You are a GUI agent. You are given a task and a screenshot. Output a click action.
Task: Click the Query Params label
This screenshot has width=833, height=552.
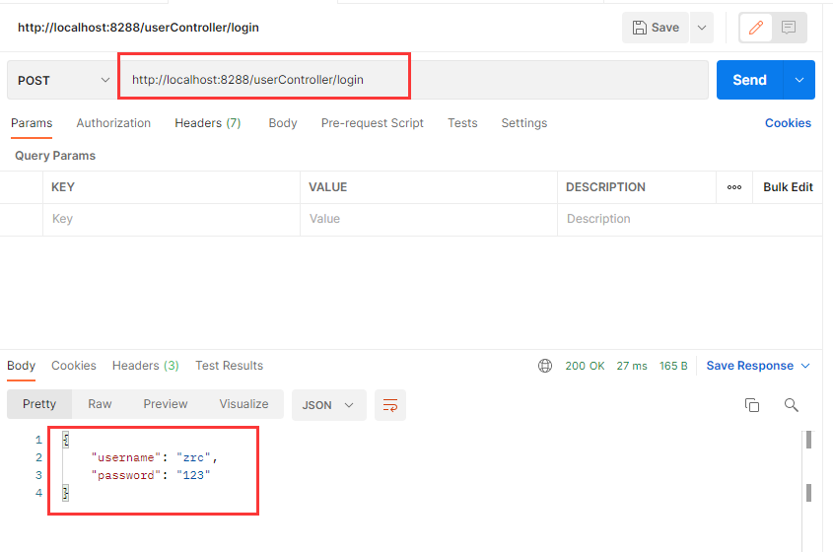click(55, 156)
